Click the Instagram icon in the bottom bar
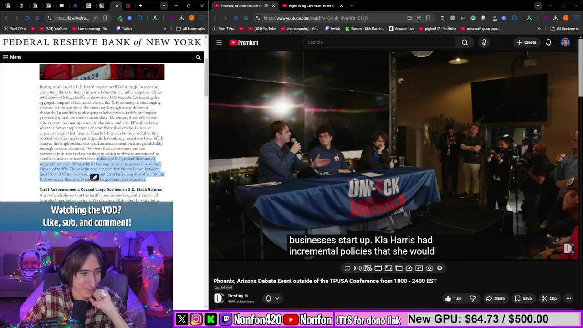 [196, 319]
